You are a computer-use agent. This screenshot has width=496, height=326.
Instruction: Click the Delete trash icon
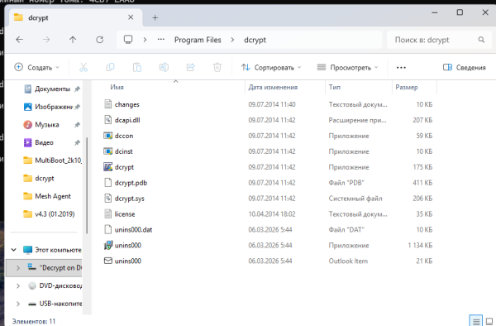pos(217,67)
